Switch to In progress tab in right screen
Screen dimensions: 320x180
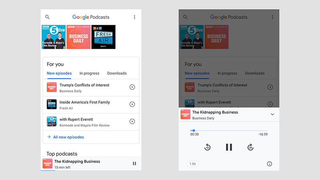coord(227,73)
